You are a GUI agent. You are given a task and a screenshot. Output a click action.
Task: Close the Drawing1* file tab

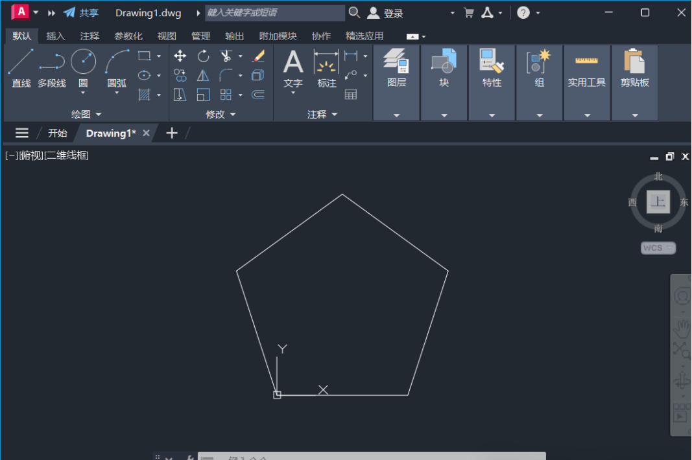click(x=146, y=133)
